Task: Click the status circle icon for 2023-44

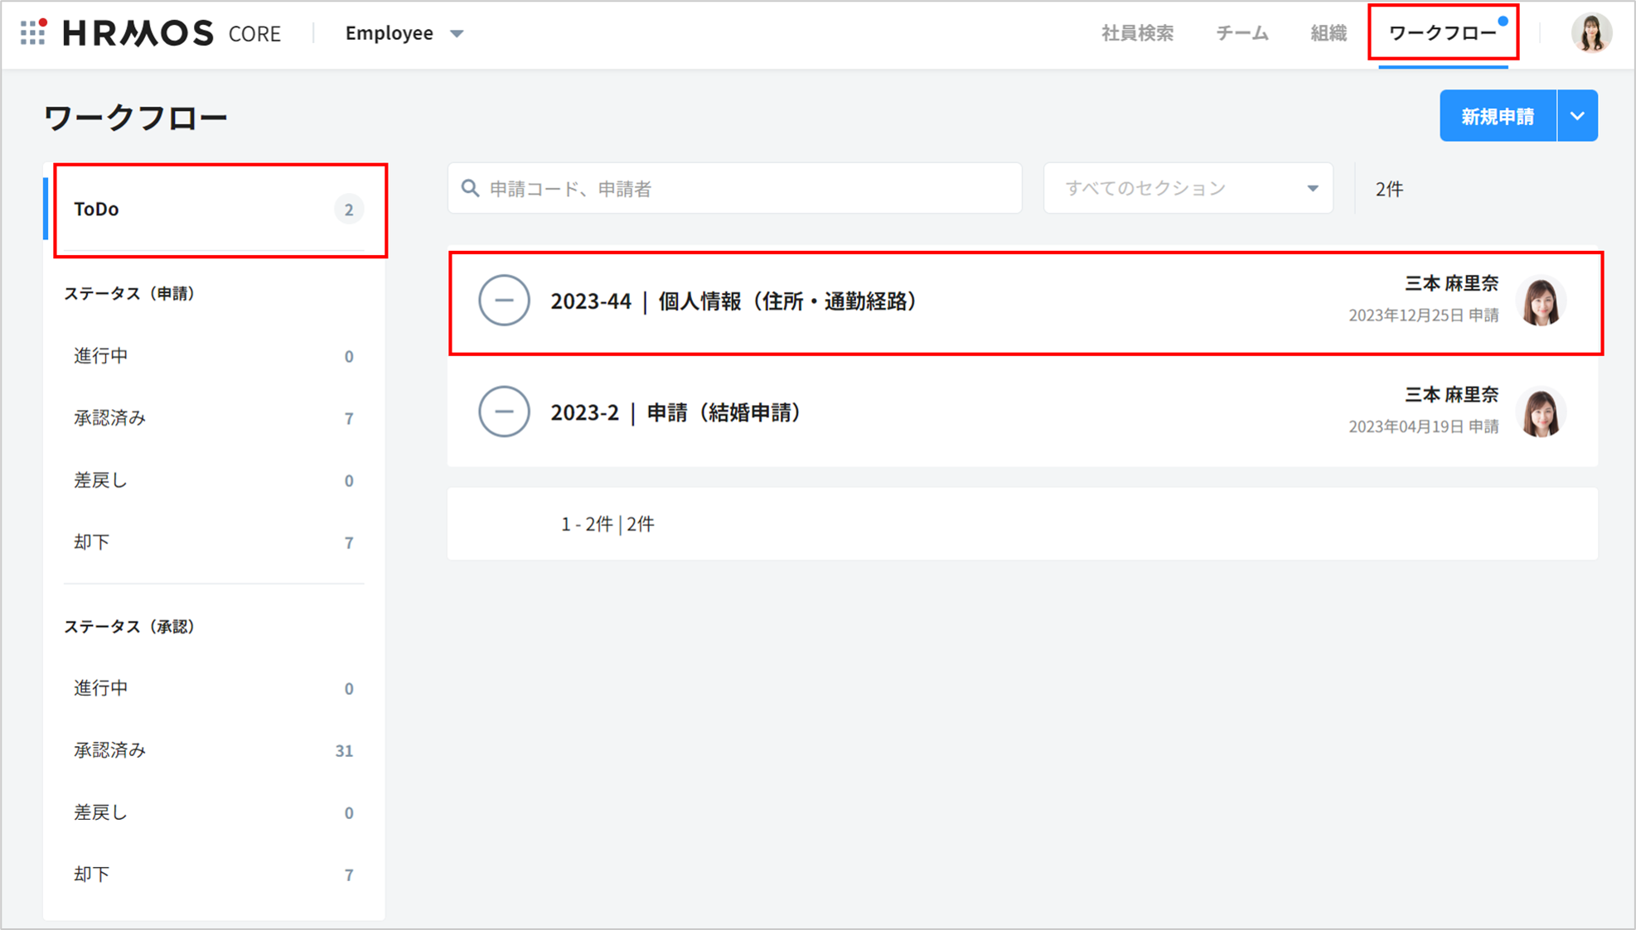Action: [504, 301]
